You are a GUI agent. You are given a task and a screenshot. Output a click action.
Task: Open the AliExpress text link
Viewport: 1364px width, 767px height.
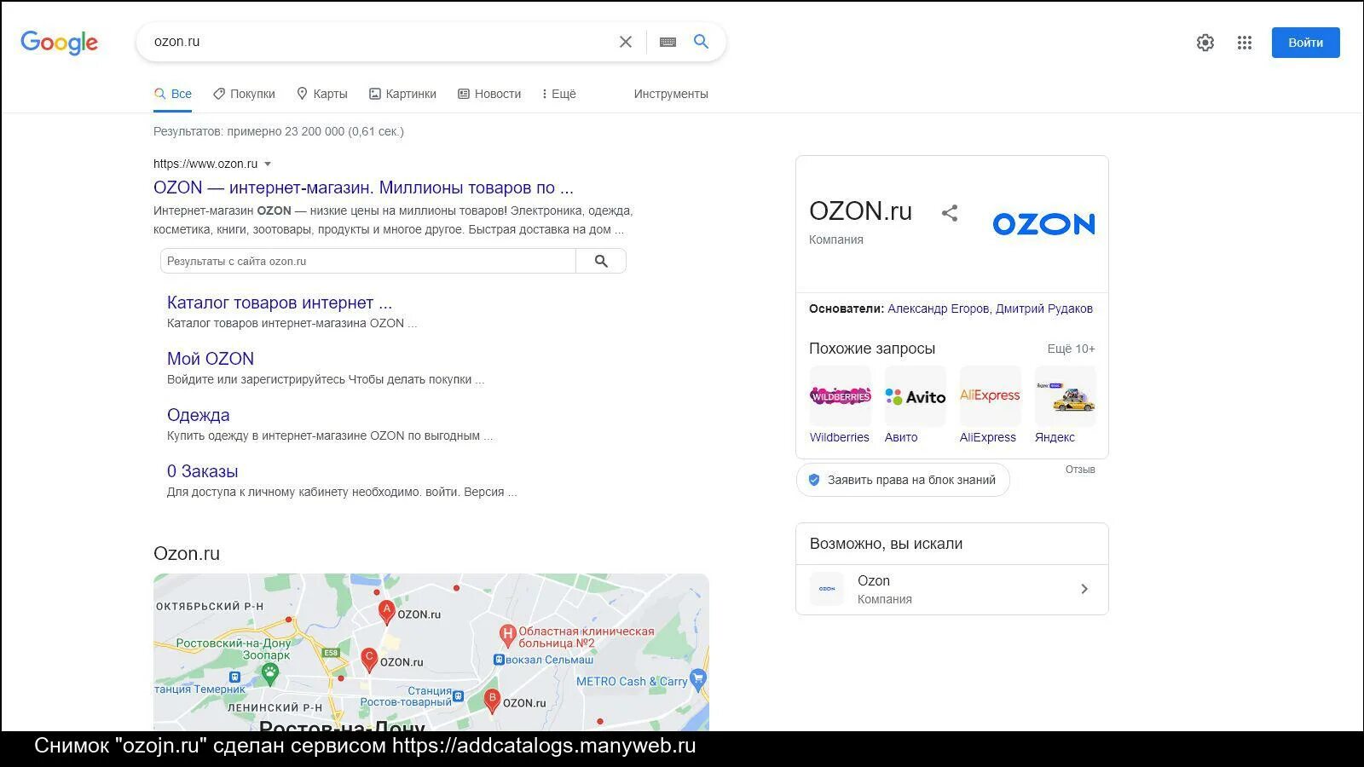(x=988, y=437)
